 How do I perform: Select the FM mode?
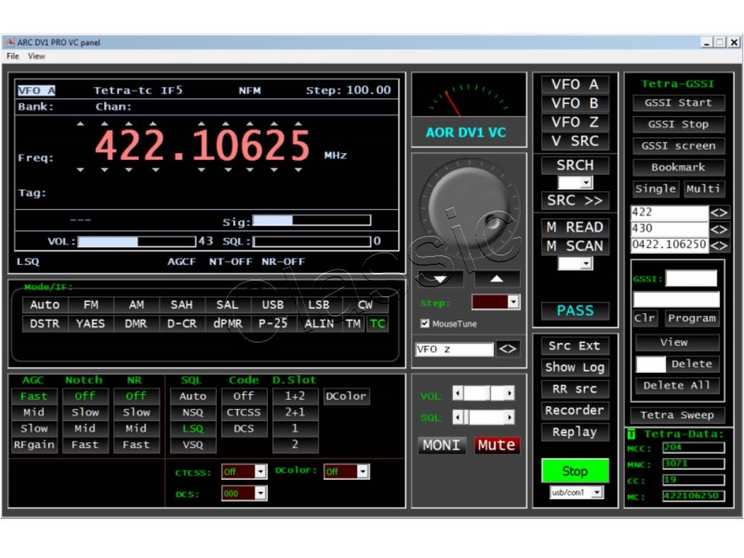pyautogui.click(x=91, y=304)
